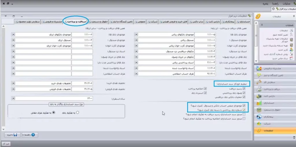Click scroll-down arrow of sidebar عملیات list
Screen dimensions: 296x147
(256, 61)
